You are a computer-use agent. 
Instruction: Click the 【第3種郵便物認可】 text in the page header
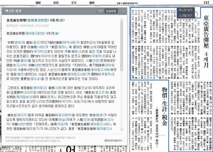point(127,3)
